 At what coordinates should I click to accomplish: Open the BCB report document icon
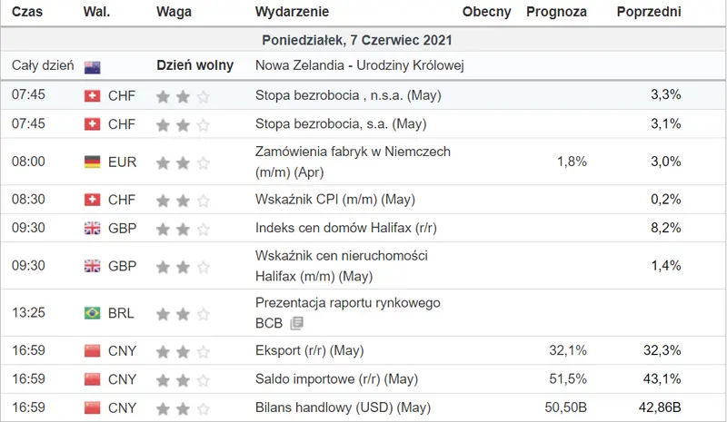297,323
